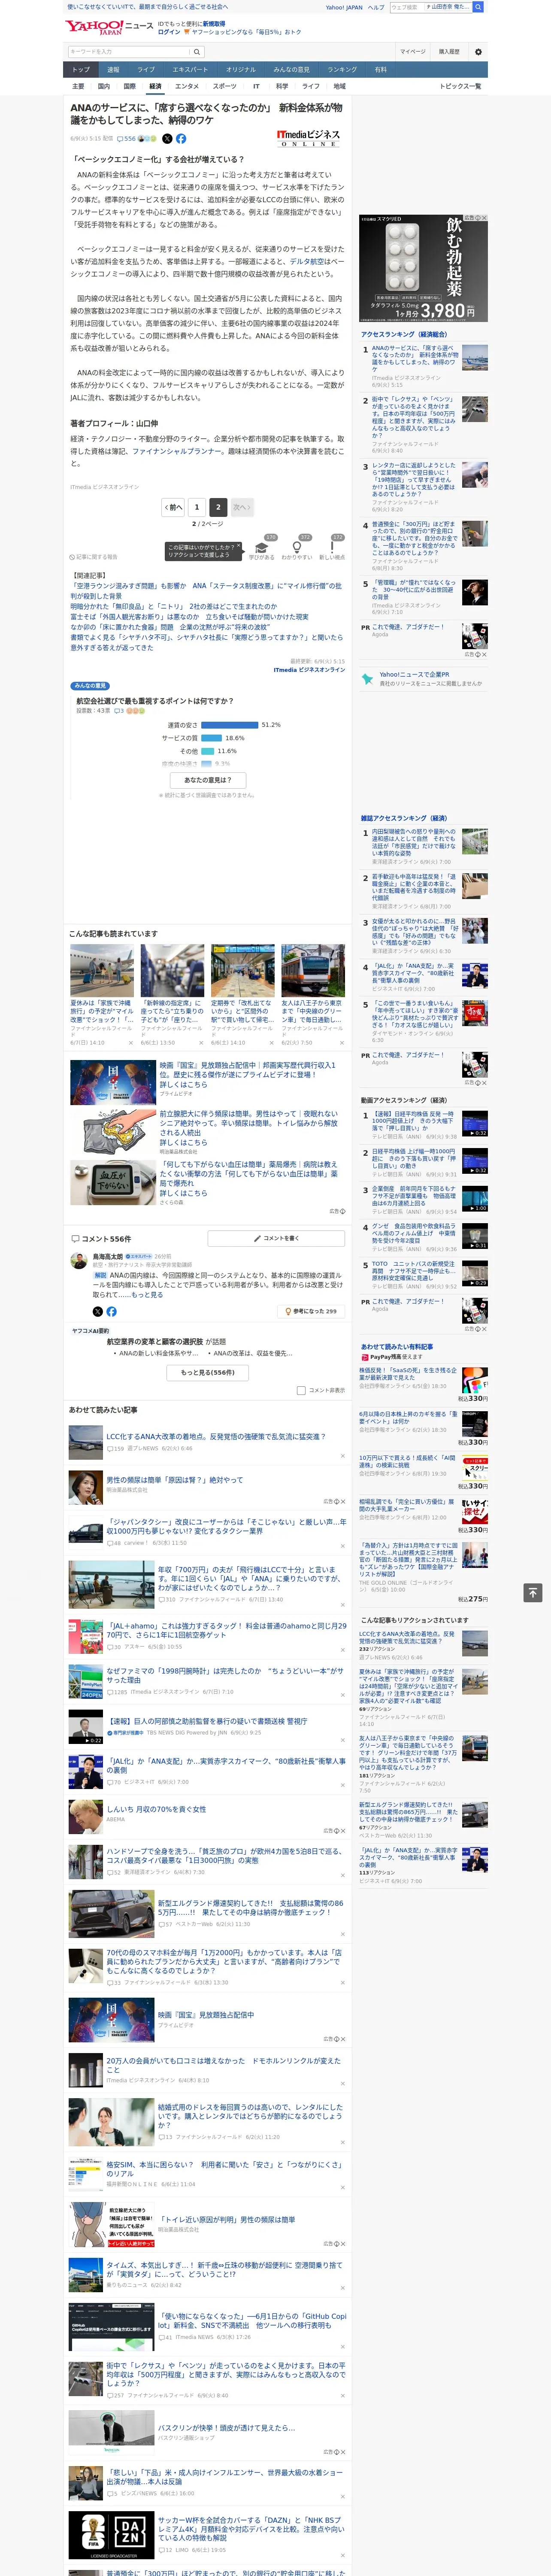Open the ライブ navigation tab
The width and height of the screenshot is (551, 2576).
click(x=146, y=70)
